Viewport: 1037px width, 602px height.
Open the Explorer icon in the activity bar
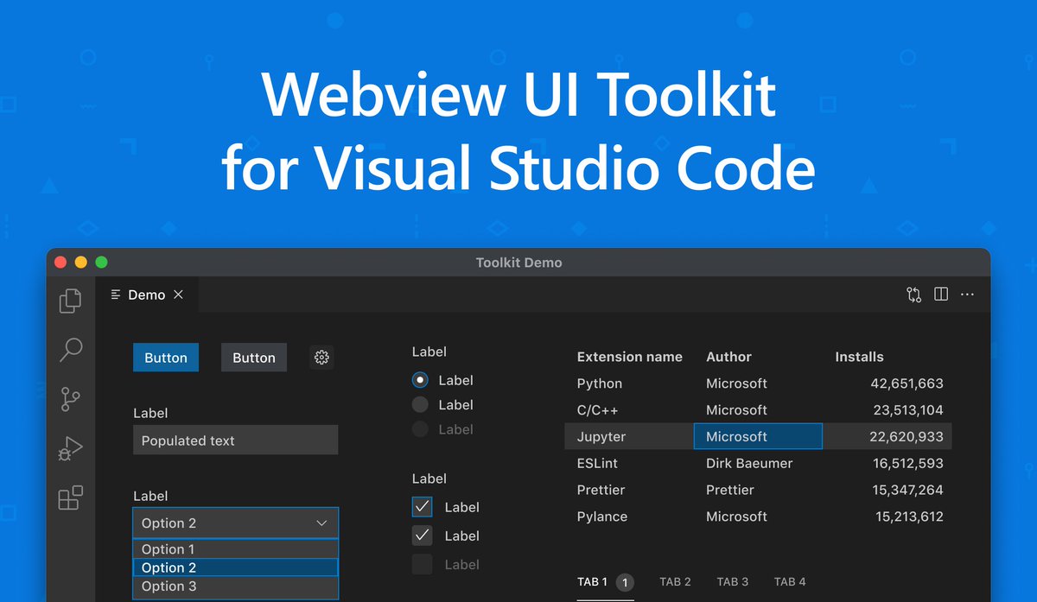tap(69, 301)
